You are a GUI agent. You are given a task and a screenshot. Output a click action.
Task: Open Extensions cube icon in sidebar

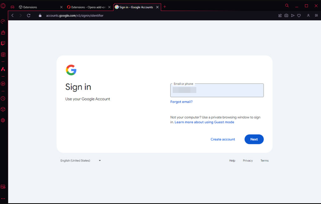click(x=3, y=109)
